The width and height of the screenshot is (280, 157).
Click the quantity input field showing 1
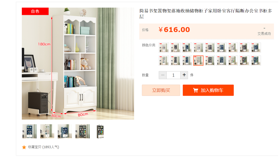pos(173,75)
